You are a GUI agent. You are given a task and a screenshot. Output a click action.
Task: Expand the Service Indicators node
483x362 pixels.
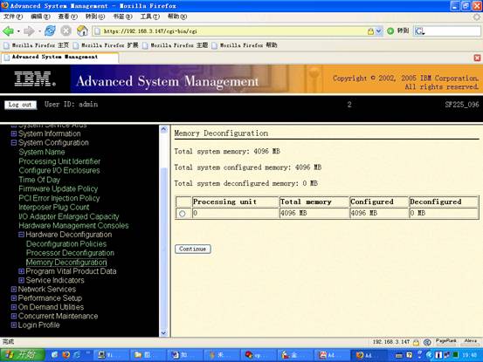pyautogui.click(x=21, y=280)
